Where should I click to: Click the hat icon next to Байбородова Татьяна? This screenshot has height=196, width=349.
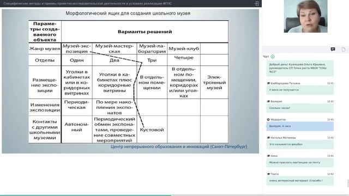click(x=268, y=83)
